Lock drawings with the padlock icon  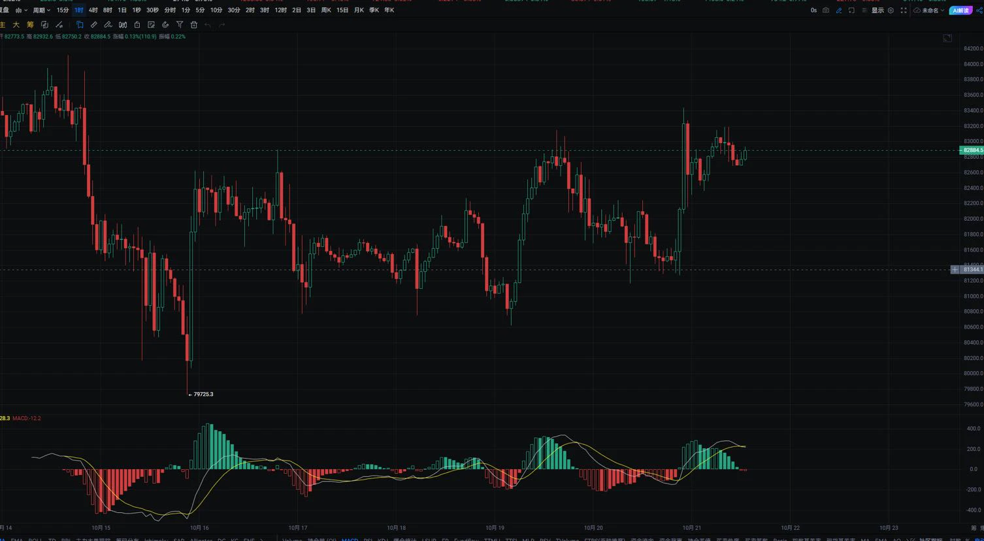click(137, 25)
